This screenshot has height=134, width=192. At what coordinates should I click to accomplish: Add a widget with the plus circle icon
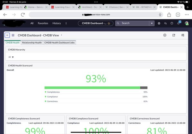(x=165, y=35)
